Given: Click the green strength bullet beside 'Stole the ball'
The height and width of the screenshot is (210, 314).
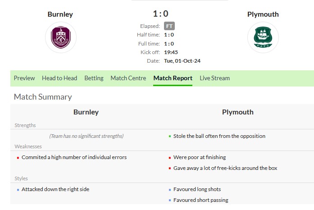Looking at the screenshot, I should pos(169,136).
